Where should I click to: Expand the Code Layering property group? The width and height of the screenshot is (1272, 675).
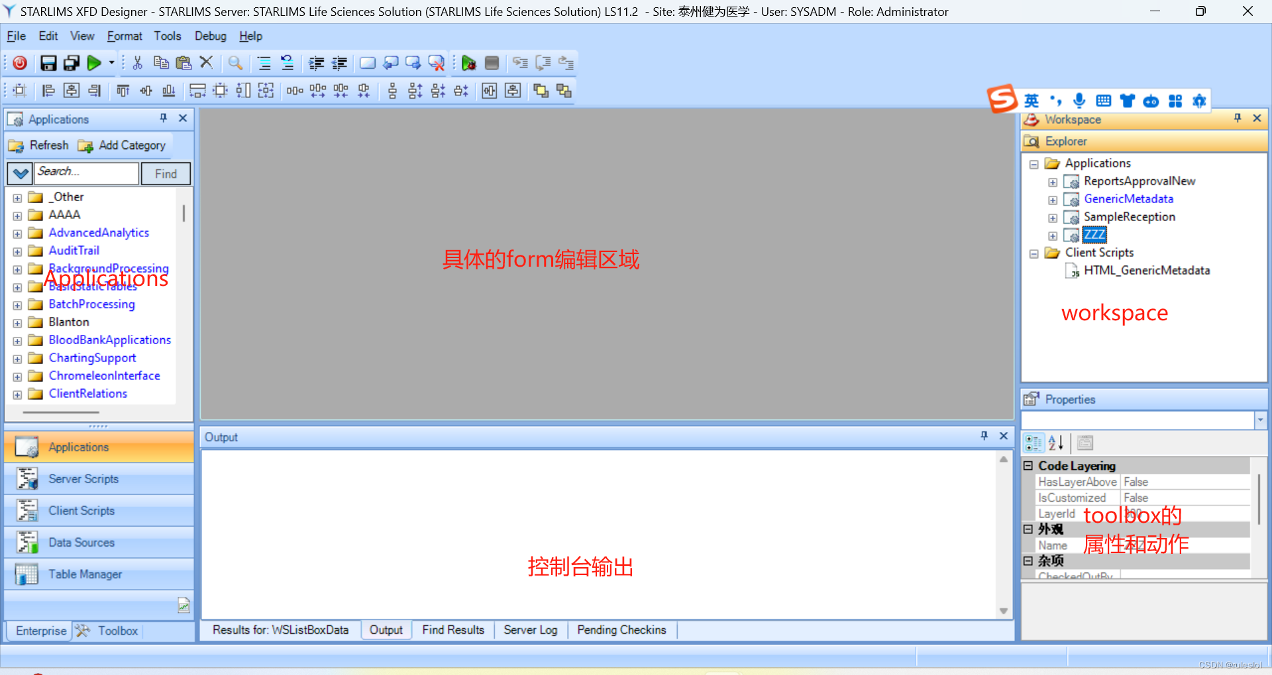[1028, 466]
